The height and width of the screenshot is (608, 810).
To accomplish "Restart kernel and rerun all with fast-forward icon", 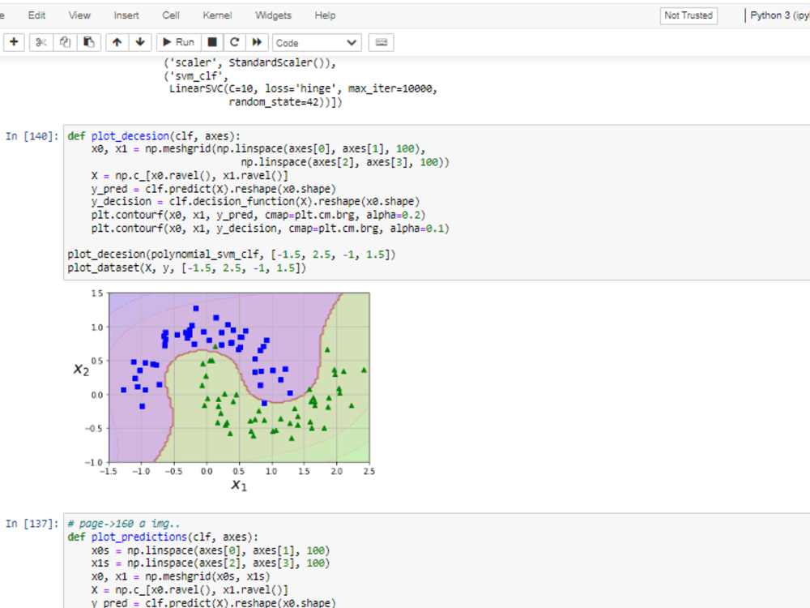I will [x=257, y=42].
